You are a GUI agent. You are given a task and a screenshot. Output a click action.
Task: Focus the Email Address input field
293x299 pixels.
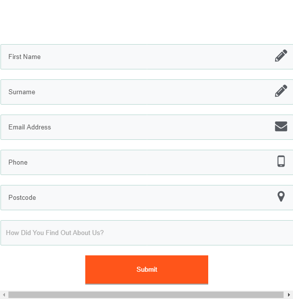pyautogui.click(x=147, y=127)
